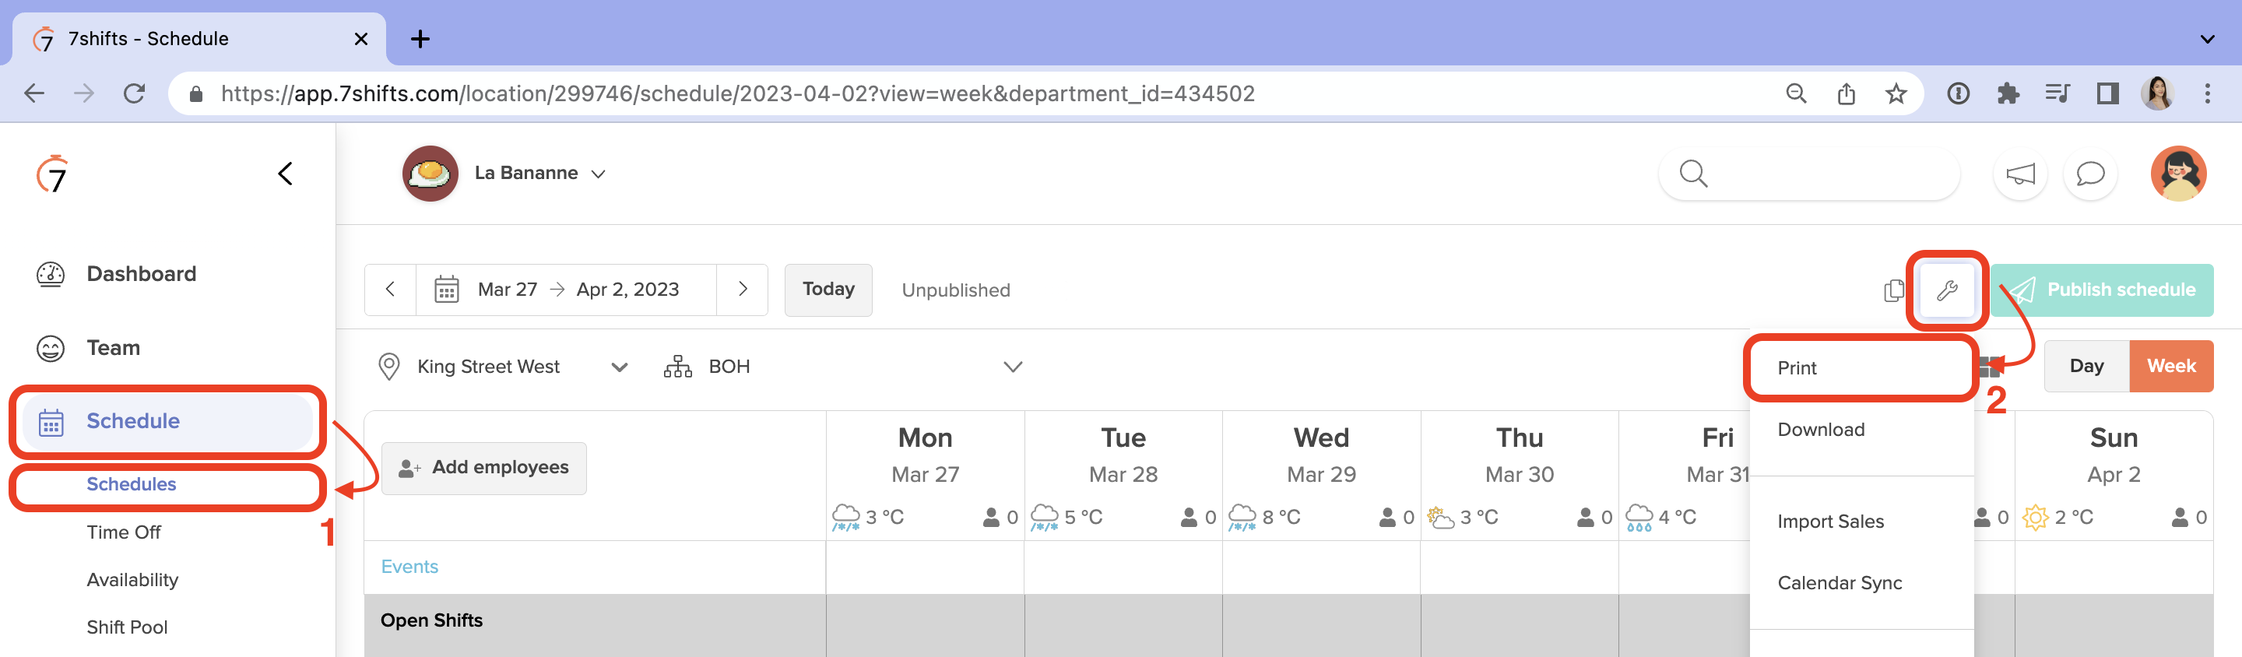Screen dimensions: 2242x657
Task: Click the user profile avatar
Action: coord(2177,174)
